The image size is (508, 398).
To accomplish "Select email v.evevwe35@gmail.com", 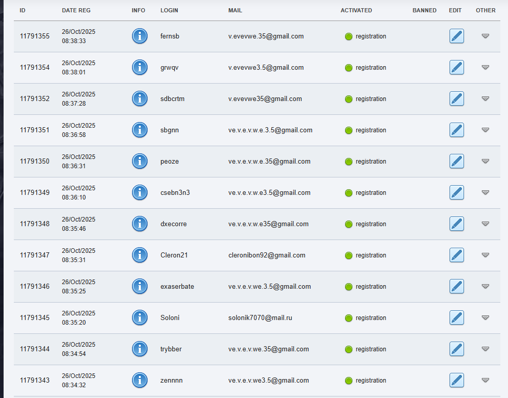I will click(265, 99).
